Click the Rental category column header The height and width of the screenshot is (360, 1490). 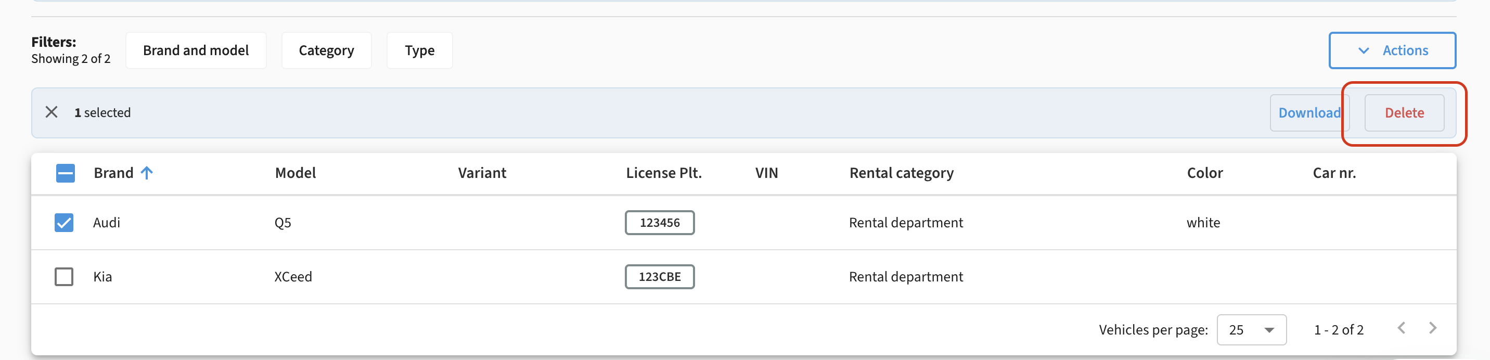point(901,173)
